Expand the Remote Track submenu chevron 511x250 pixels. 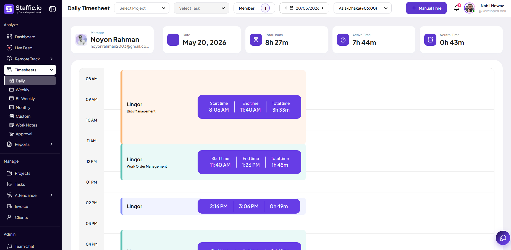click(x=51, y=59)
